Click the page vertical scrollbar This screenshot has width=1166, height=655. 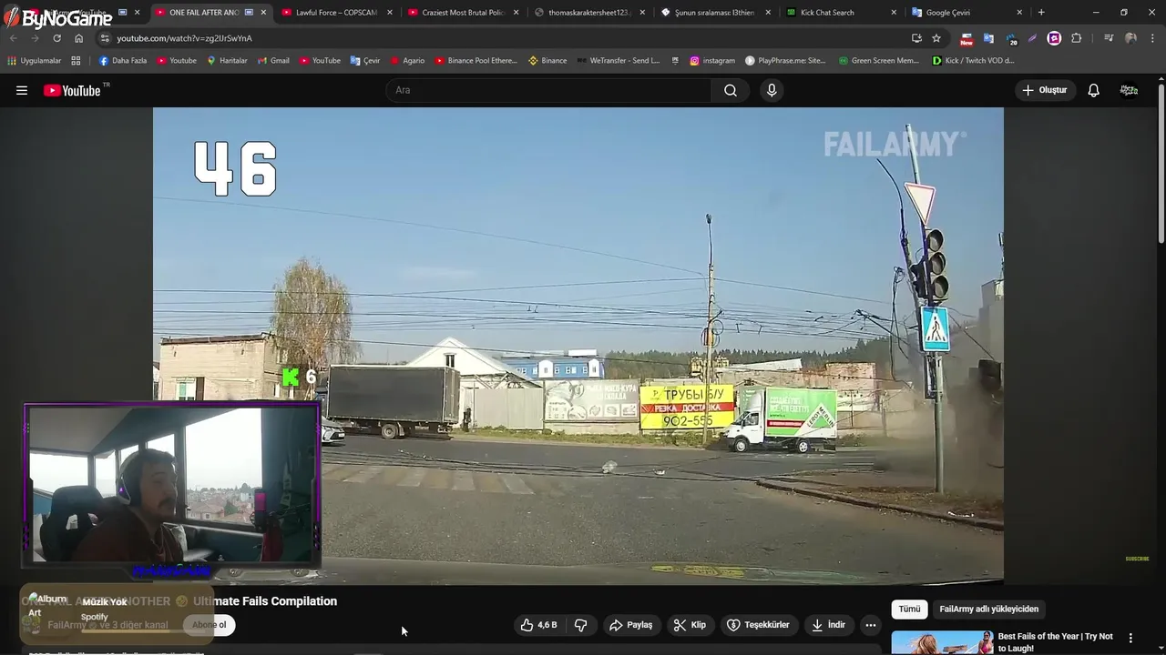[x=1161, y=164]
